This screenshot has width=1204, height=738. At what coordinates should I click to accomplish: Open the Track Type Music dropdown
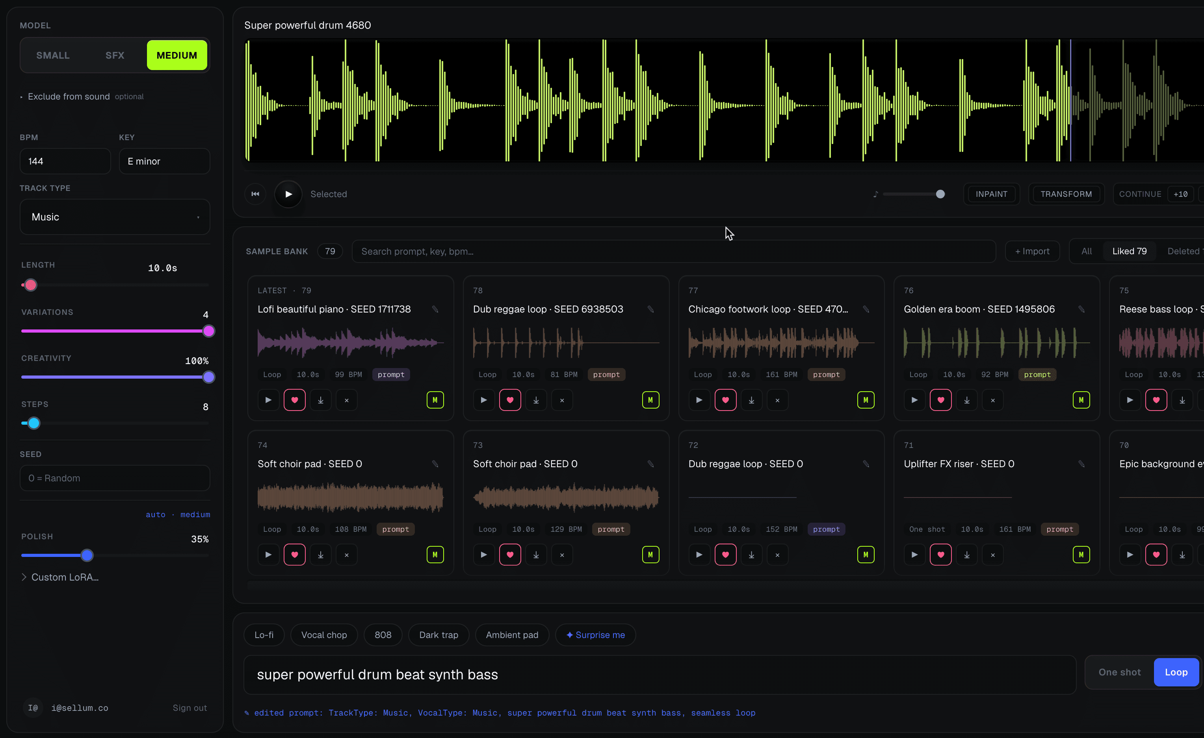pyautogui.click(x=115, y=217)
